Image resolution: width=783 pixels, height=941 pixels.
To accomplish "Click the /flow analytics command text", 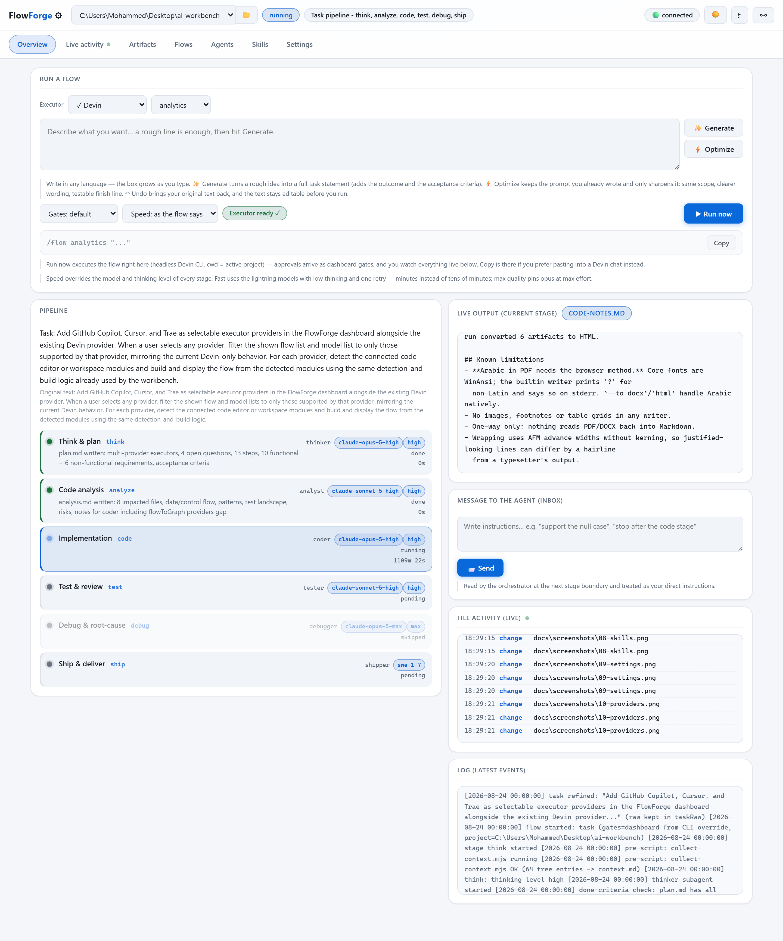I will [x=89, y=242].
